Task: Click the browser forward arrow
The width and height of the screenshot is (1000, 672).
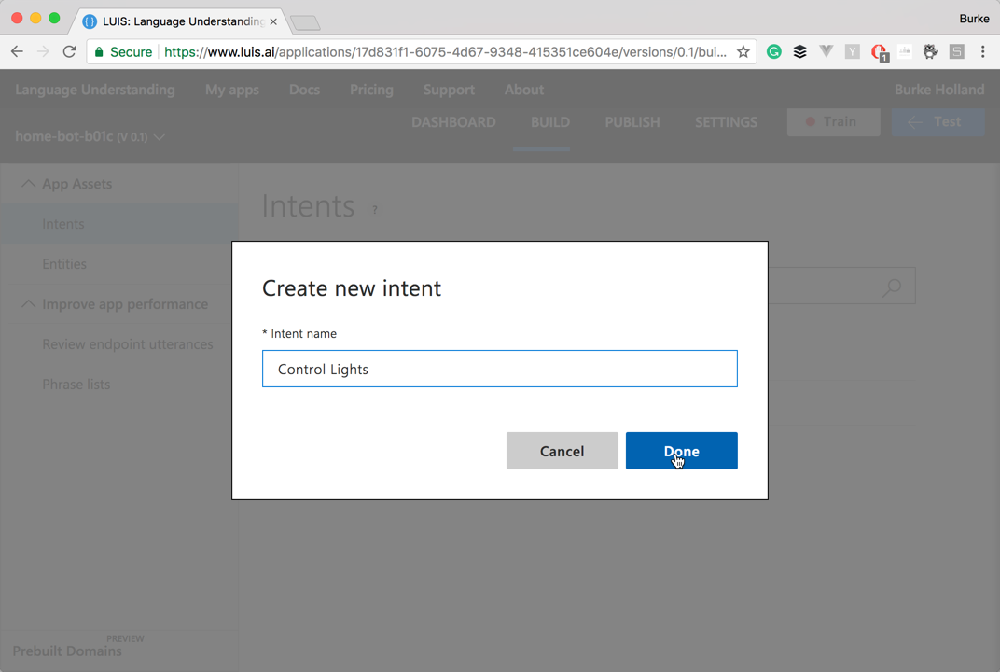Action: click(43, 51)
